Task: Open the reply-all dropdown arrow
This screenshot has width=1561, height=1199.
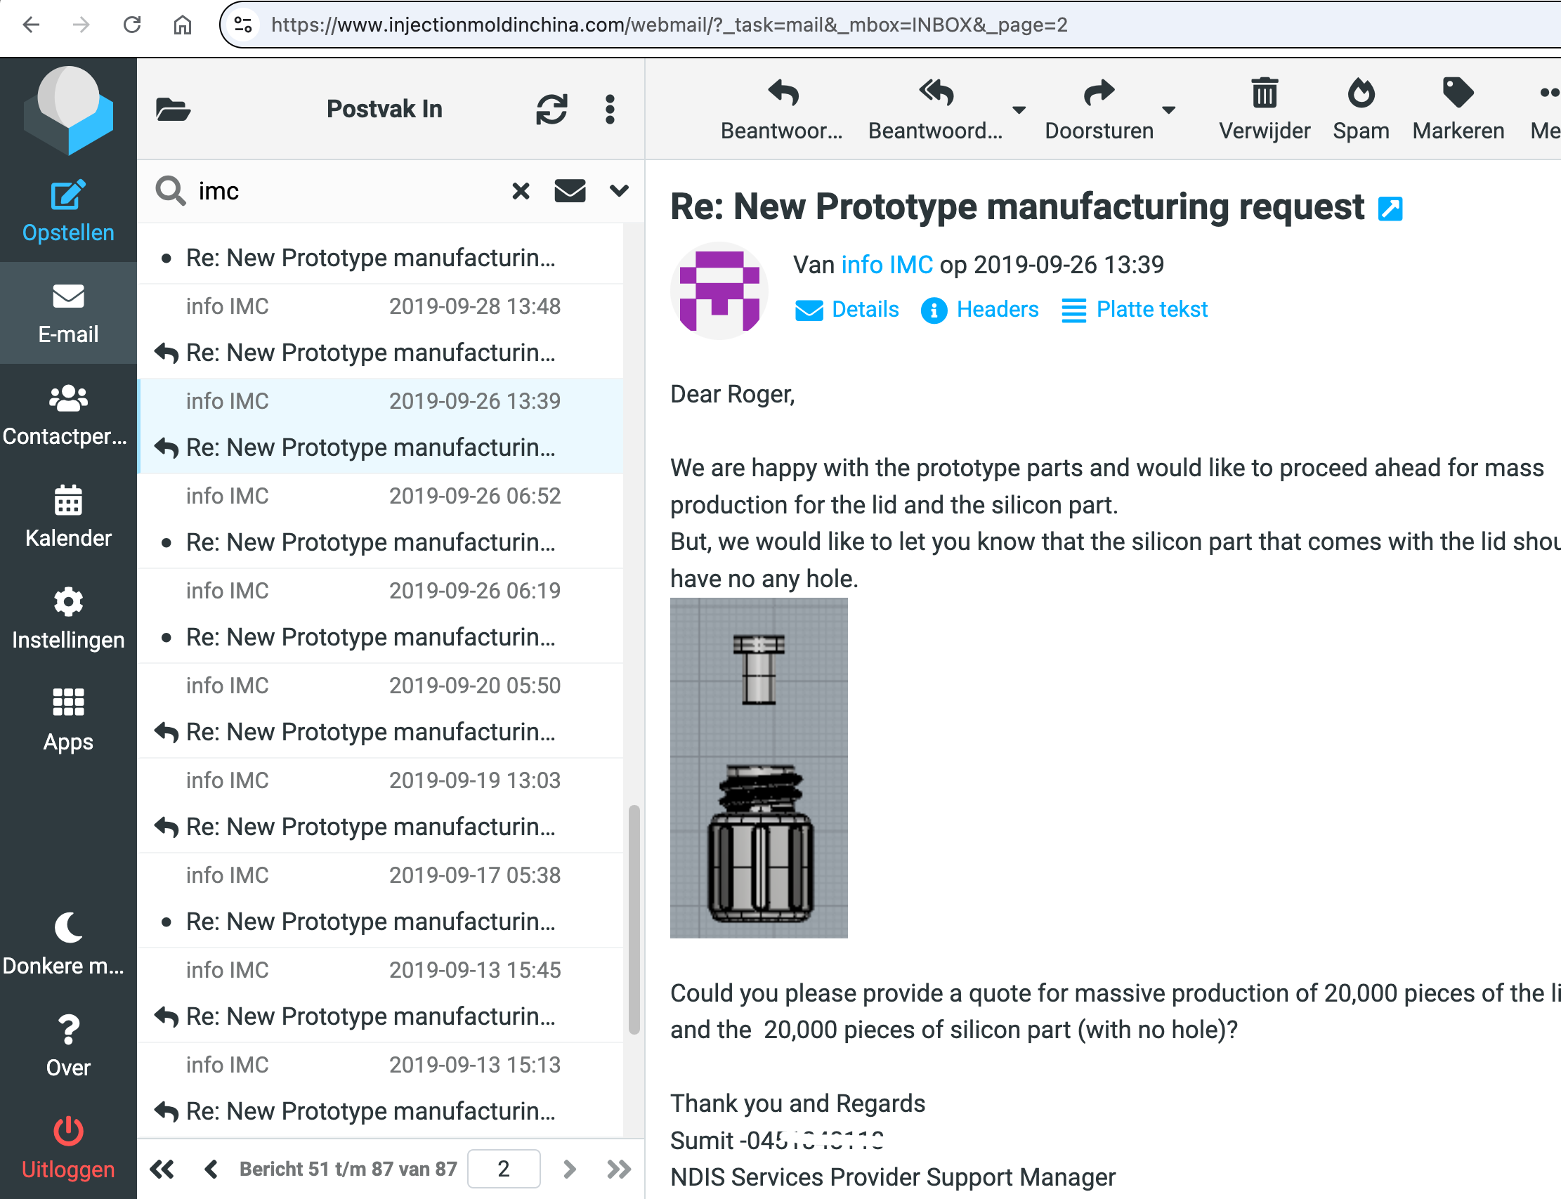Action: coord(1019,110)
